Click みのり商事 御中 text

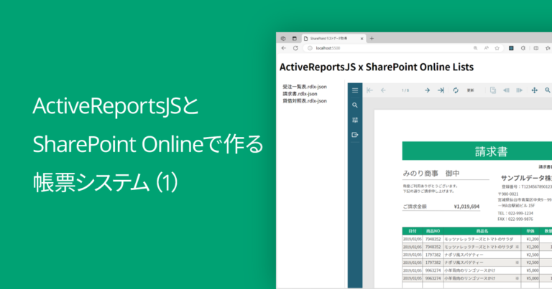pos(431,174)
